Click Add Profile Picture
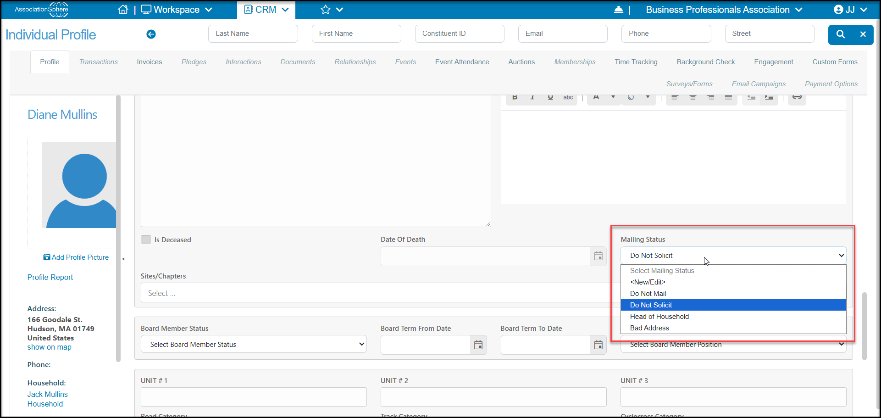This screenshot has width=881, height=418. (76, 257)
